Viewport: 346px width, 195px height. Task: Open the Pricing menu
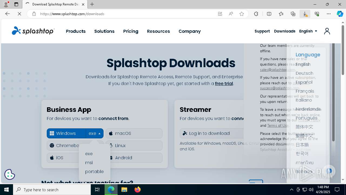[x=131, y=31]
